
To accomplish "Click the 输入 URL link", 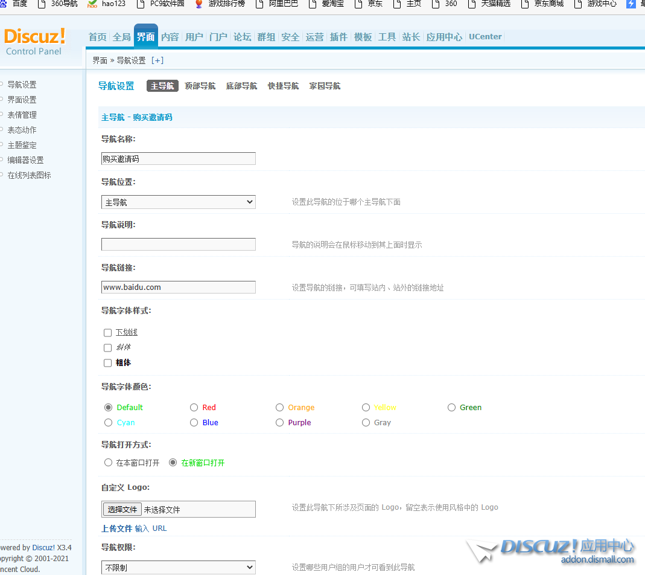I will [150, 528].
